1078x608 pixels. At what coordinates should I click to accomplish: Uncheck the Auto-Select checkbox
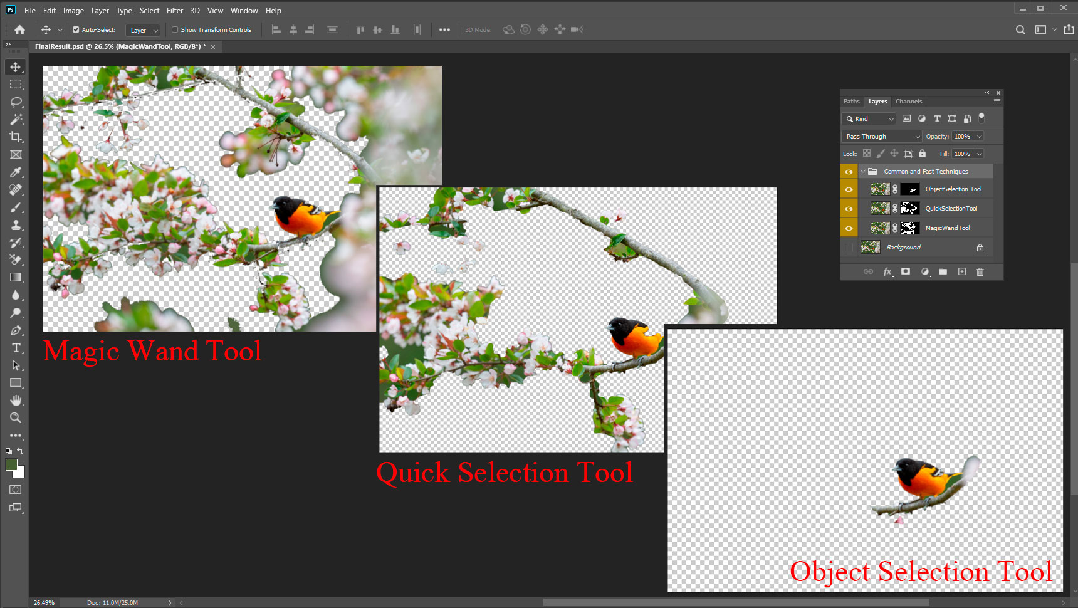pos(76,29)
